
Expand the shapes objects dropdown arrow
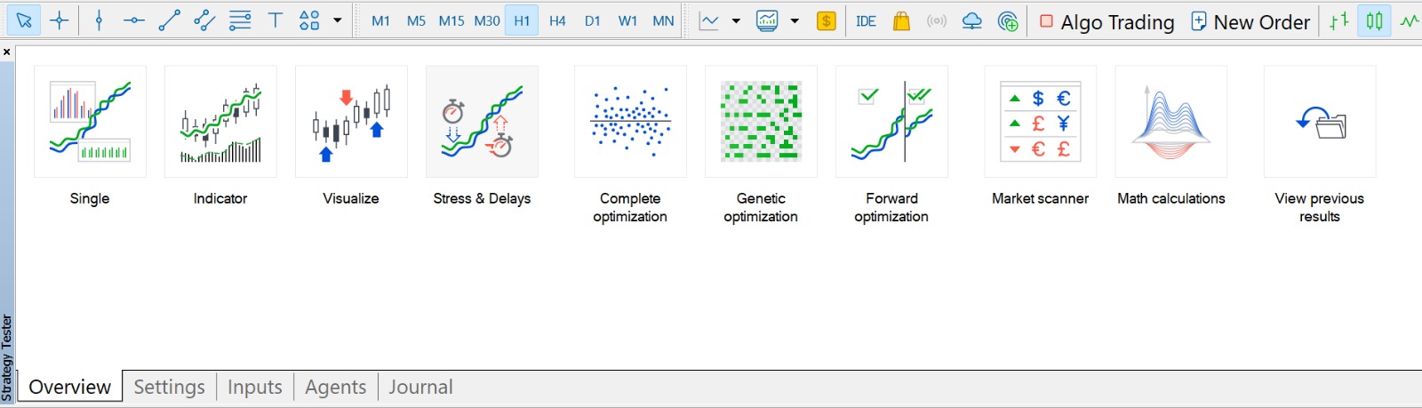click(x=338, y=20)
